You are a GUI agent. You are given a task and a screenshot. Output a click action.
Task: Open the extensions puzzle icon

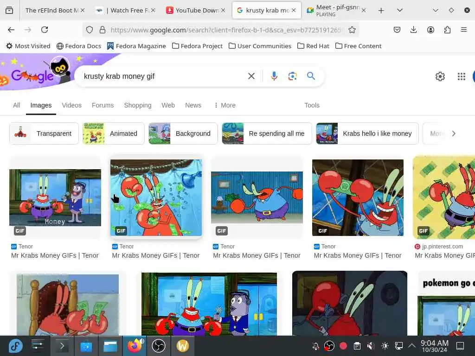(447, 30)
